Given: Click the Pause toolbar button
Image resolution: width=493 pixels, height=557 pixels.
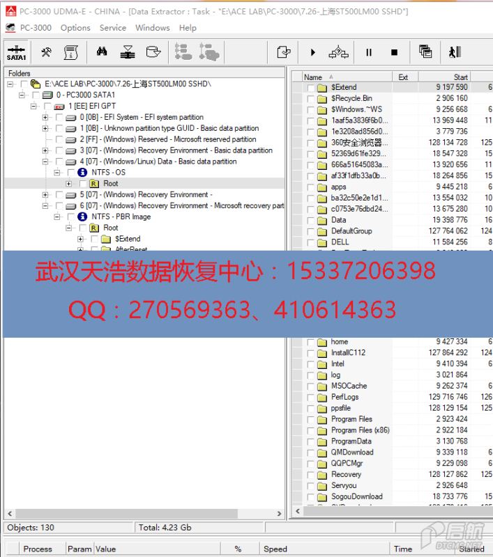Looking at the screenshot, I should point(369,52).
